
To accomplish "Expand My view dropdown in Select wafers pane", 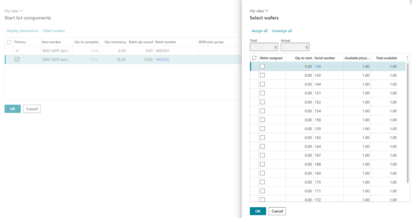I will tap(259, 11).
